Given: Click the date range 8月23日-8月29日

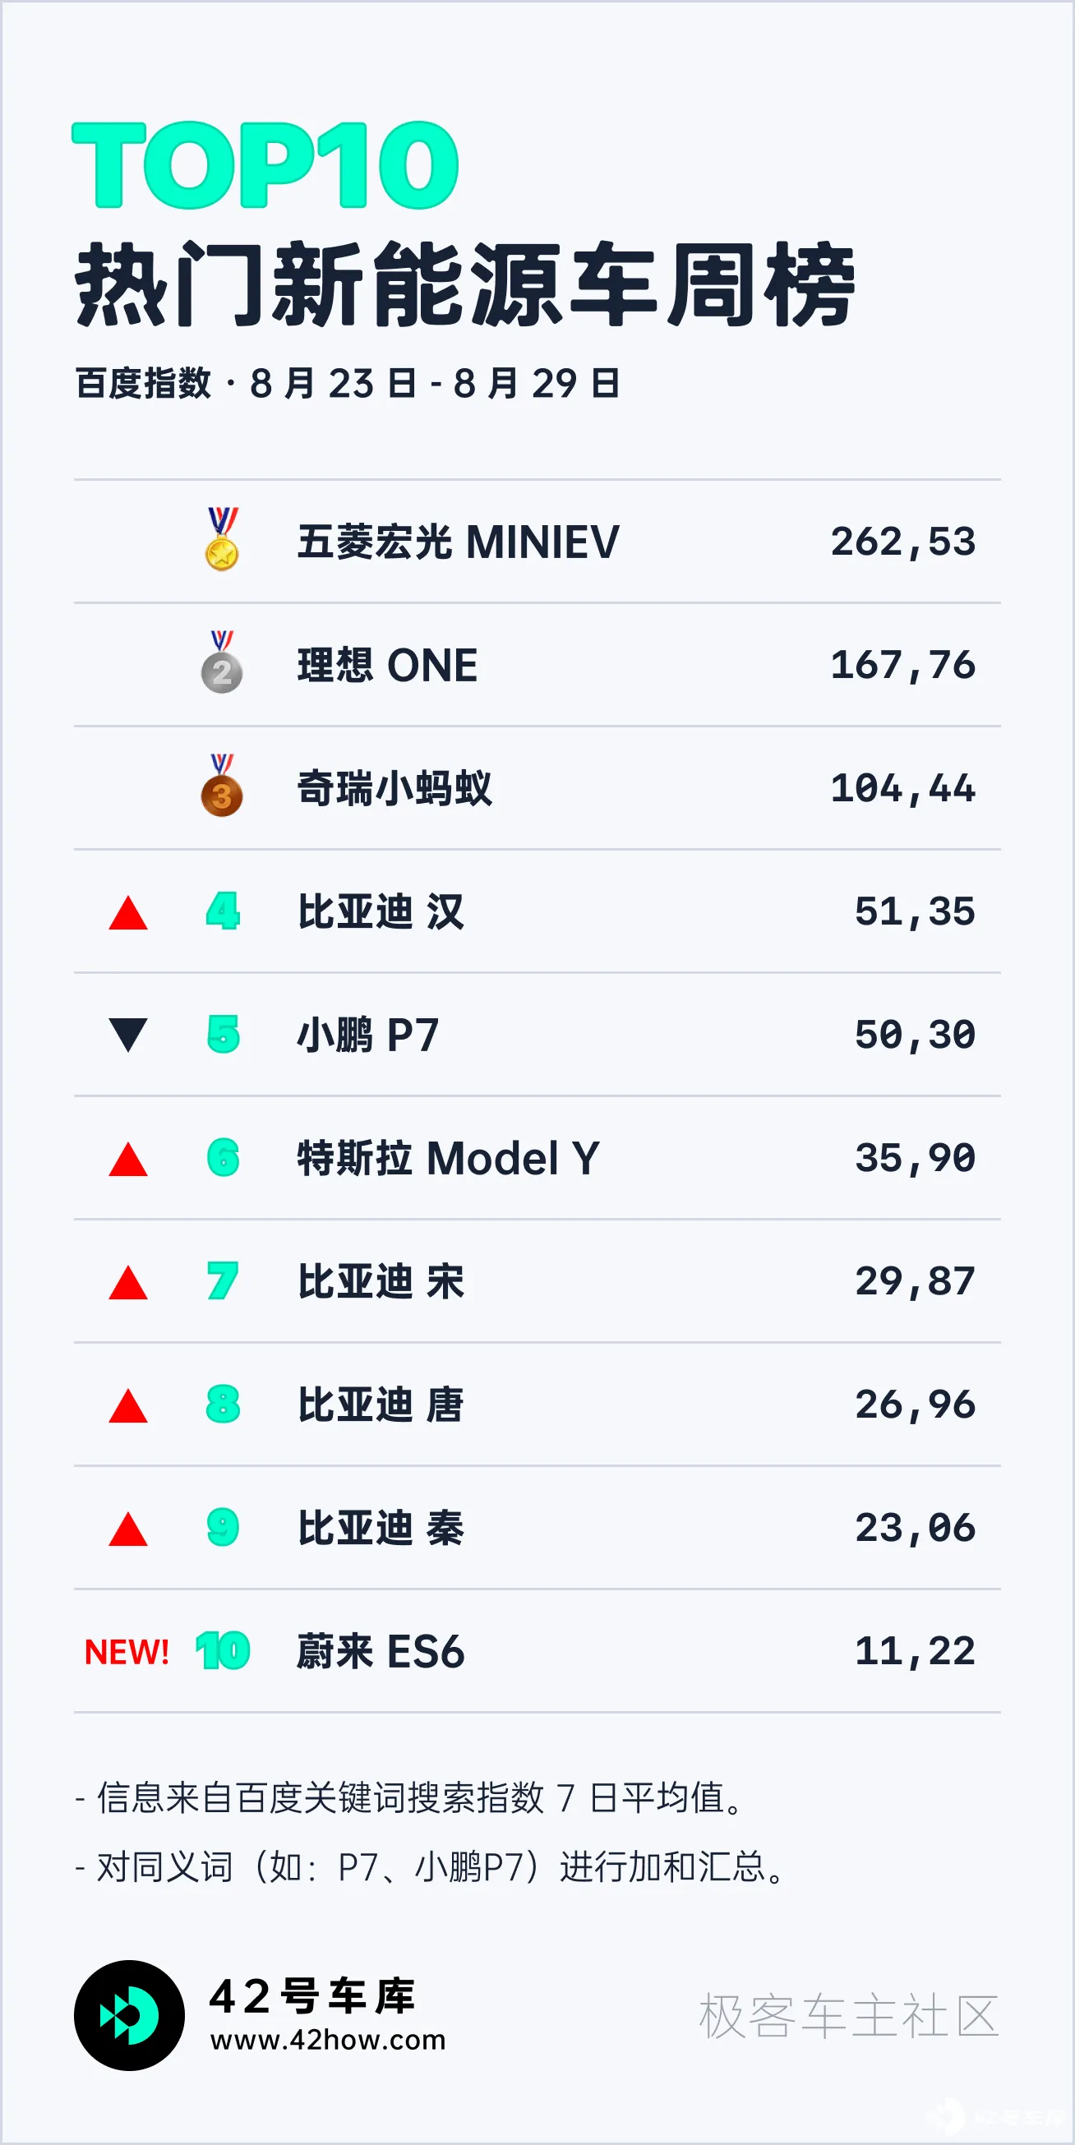Looking at the screenshot, I should coord(435,384).
